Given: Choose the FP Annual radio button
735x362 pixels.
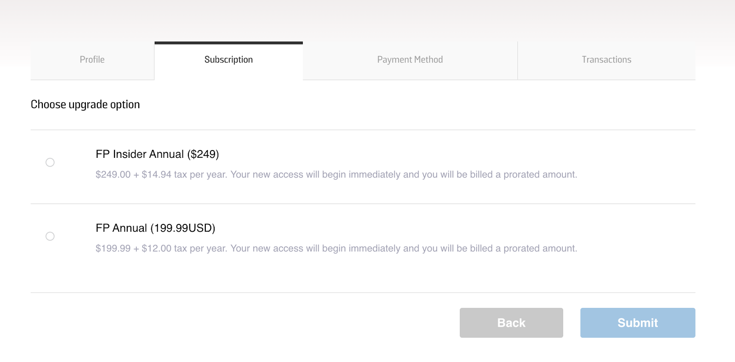Looking at the screenshot, I should (50, 236).
